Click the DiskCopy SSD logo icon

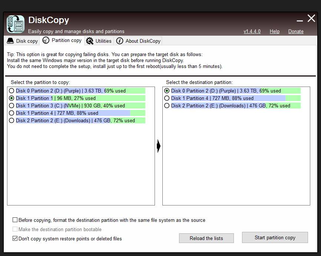[x=16, y=24]
